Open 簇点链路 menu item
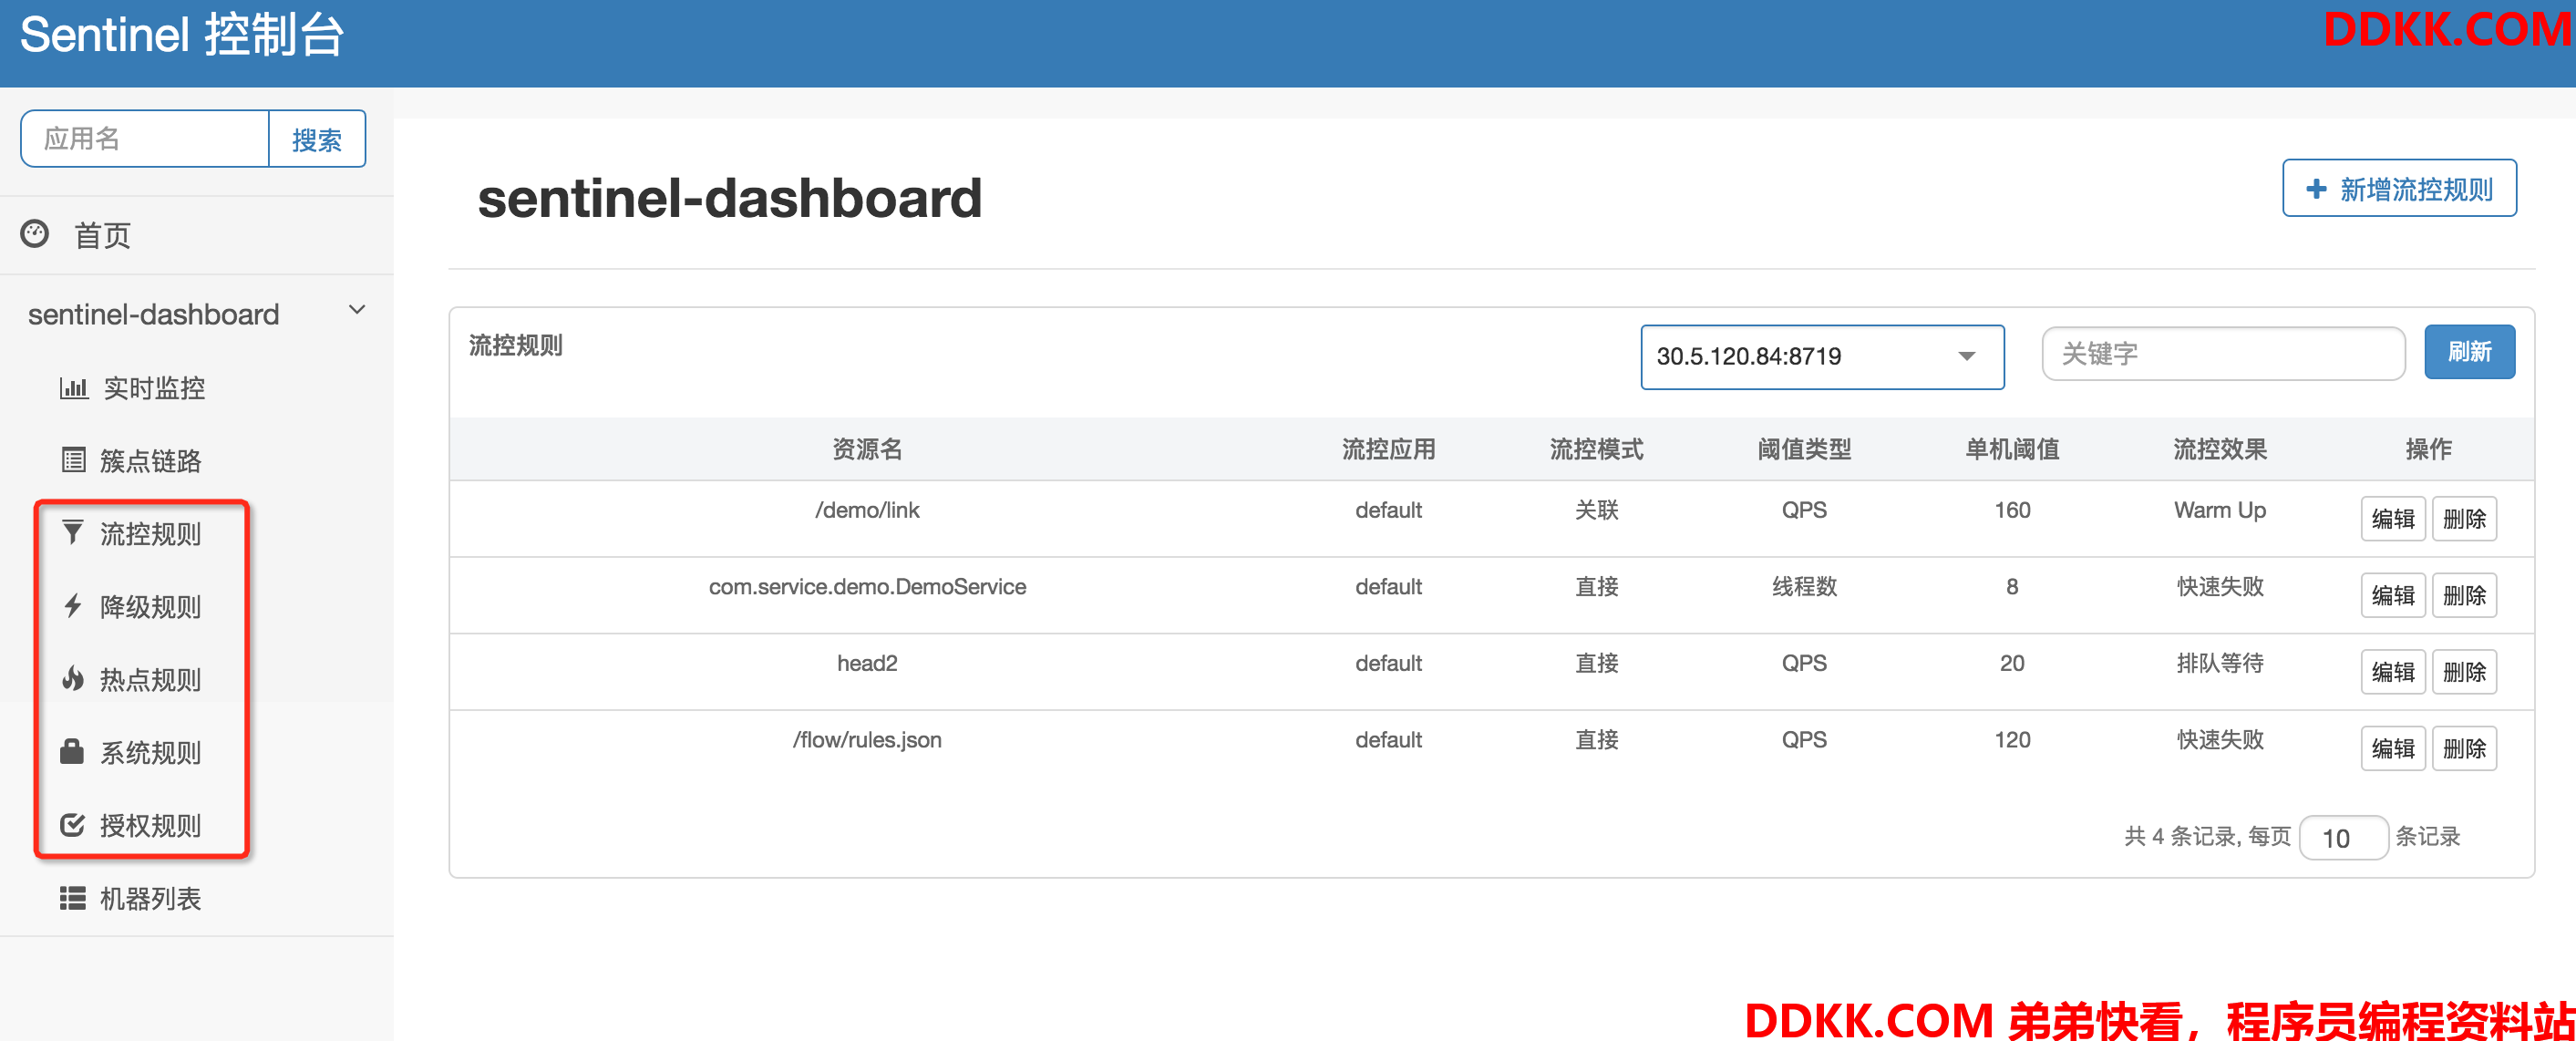 tap(151, 461)
